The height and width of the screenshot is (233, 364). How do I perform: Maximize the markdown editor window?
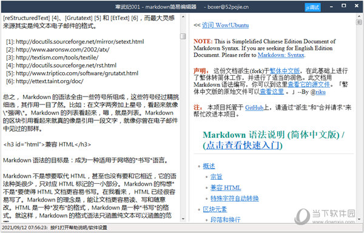(344, 5)
